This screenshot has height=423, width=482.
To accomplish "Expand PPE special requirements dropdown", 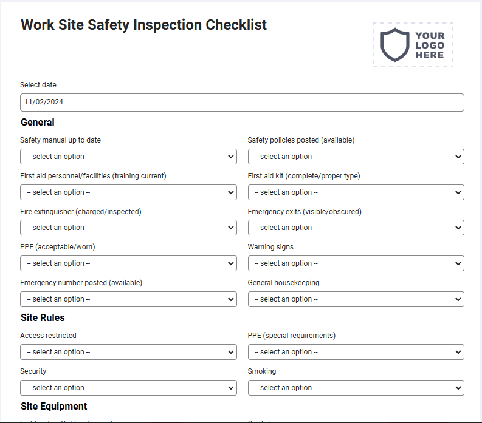I will [x=356, y=352].
